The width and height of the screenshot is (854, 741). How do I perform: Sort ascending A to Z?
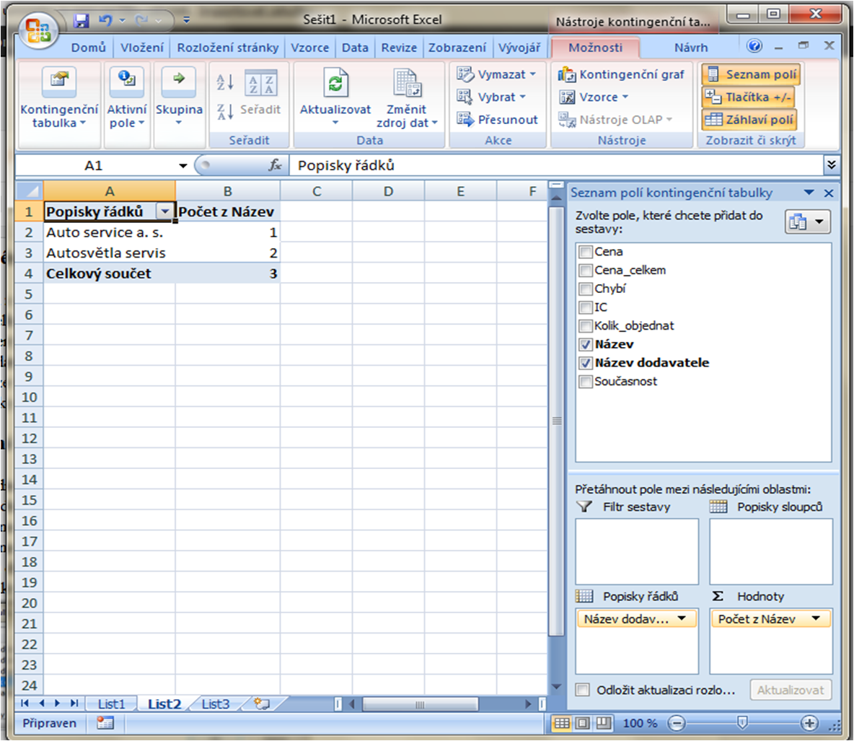pos(225,82)
